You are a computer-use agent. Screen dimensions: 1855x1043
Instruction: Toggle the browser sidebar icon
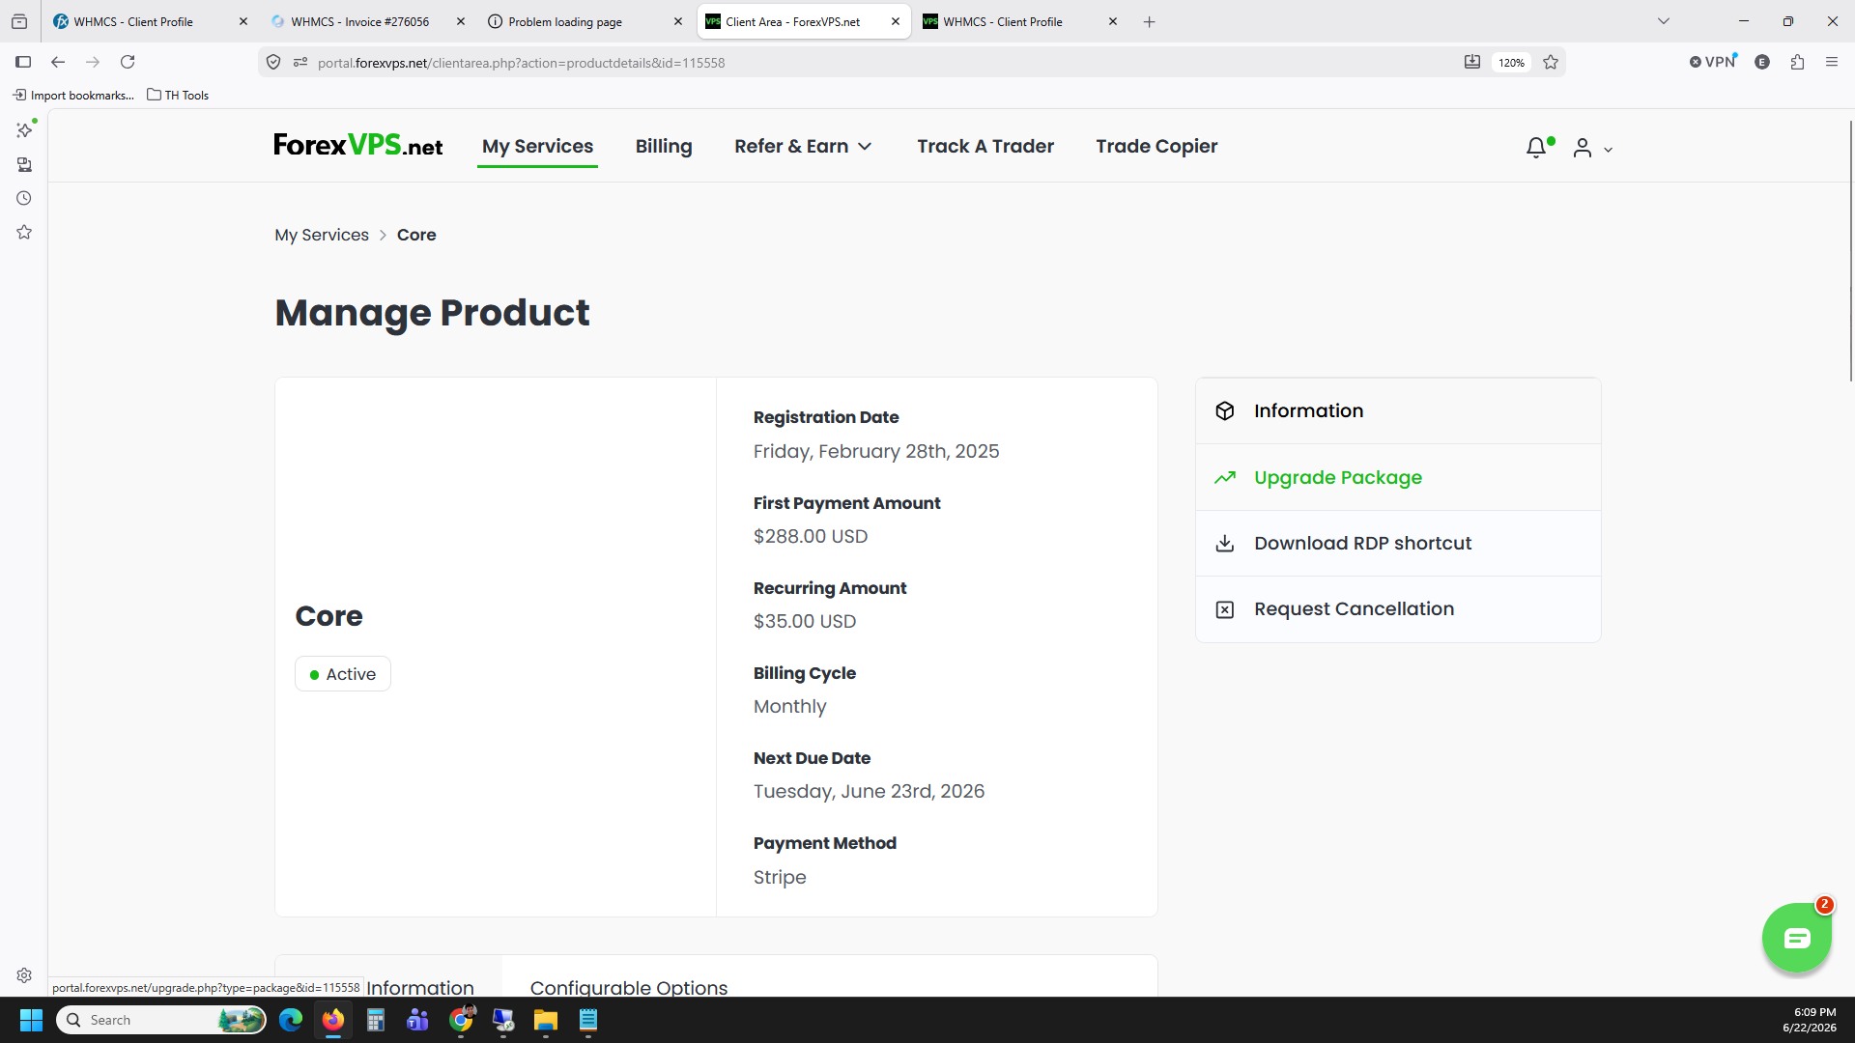(23, 62)
